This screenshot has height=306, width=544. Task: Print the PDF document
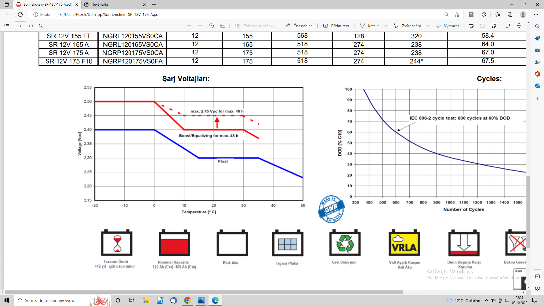[x=471, y=26]
